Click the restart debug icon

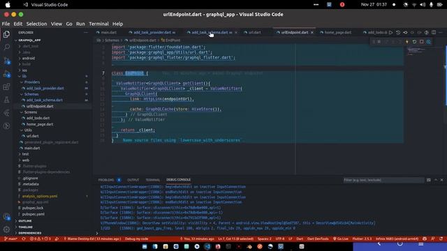pos(414,42)
